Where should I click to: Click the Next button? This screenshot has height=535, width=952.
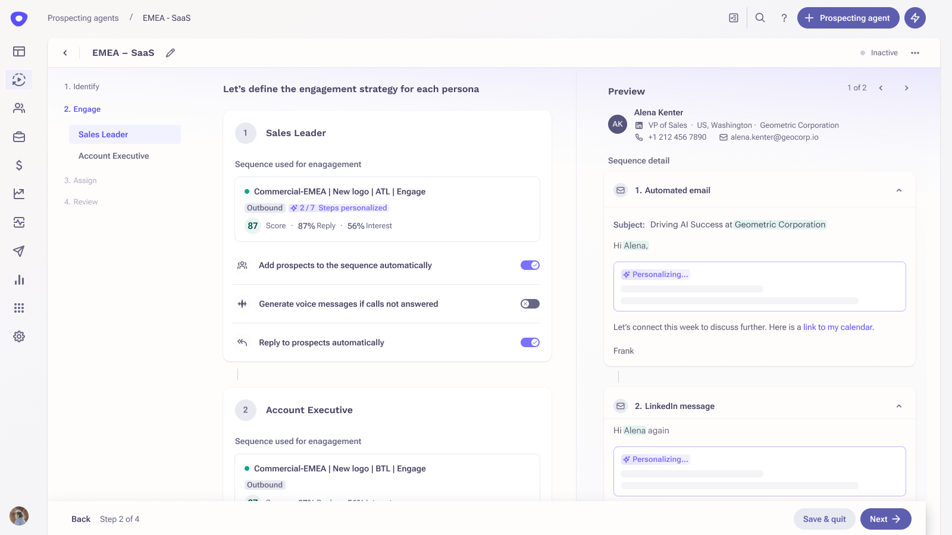885,519
